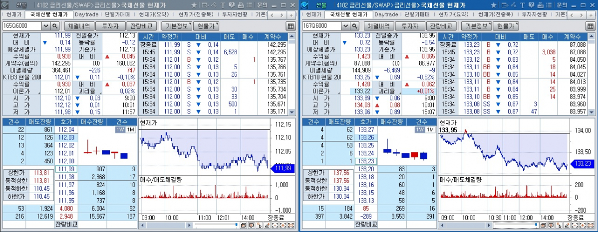This screenshot has width=598, height=232.
Task: Search symbol with magnifier beside 165Q6000
Action: 55,26
